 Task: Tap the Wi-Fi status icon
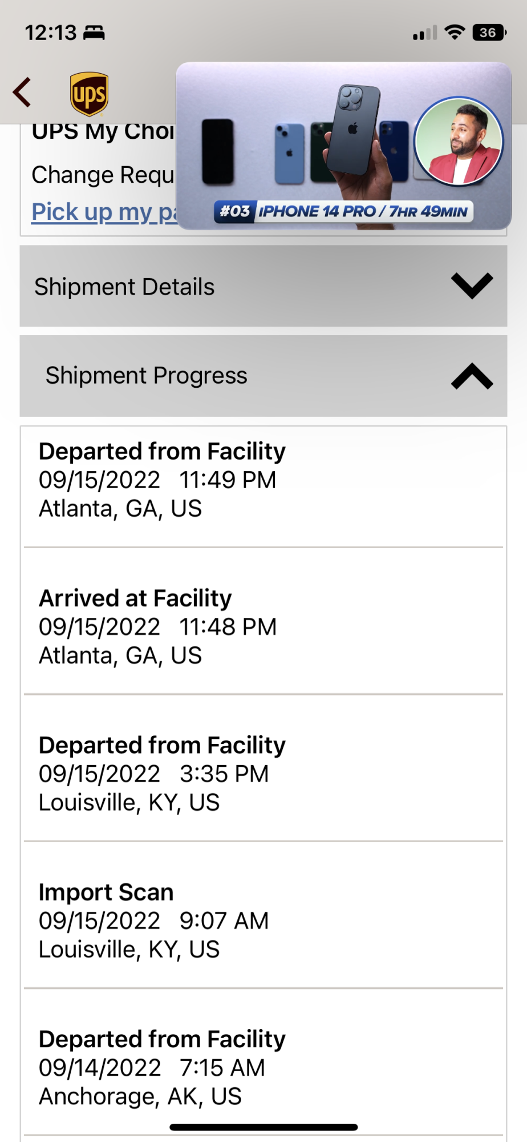click(455, 33)
